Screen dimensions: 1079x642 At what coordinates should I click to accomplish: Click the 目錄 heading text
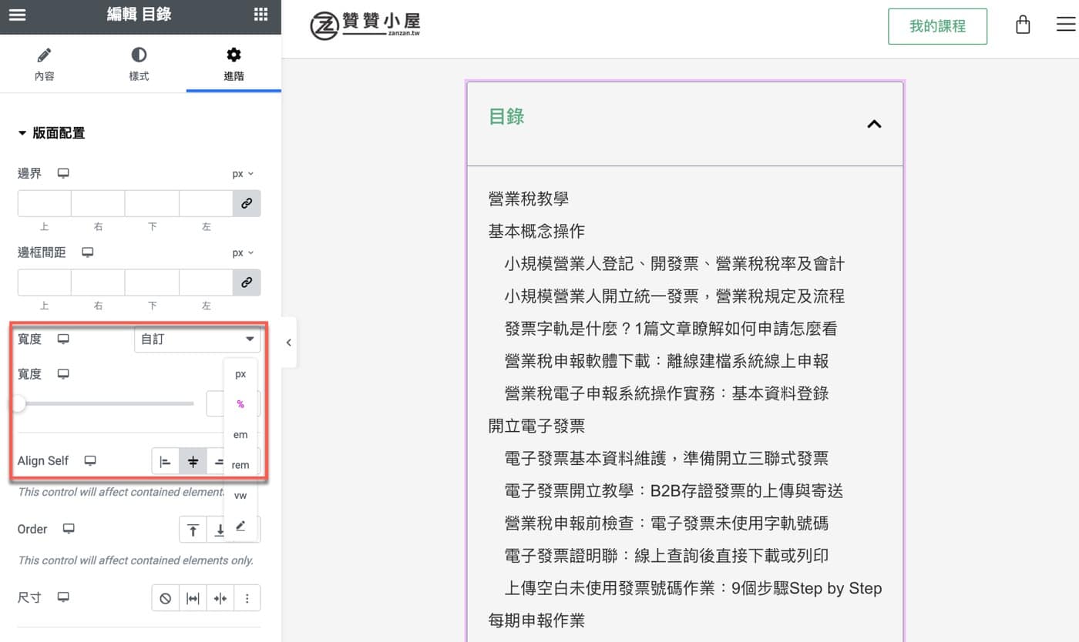tap(506, 117)
